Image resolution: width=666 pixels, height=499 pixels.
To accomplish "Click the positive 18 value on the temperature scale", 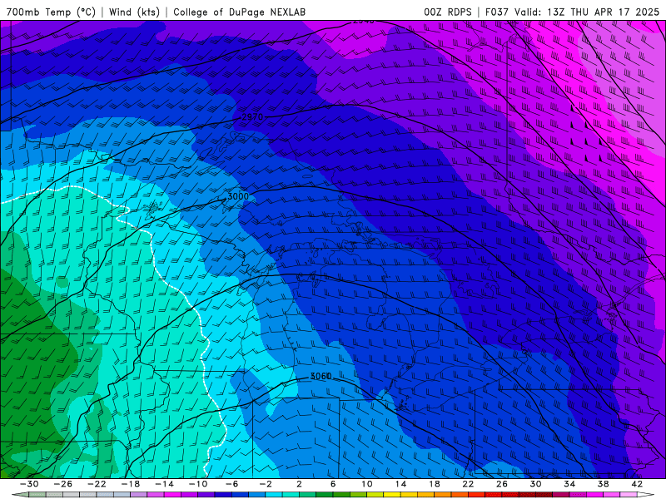I will click(434, 484).
